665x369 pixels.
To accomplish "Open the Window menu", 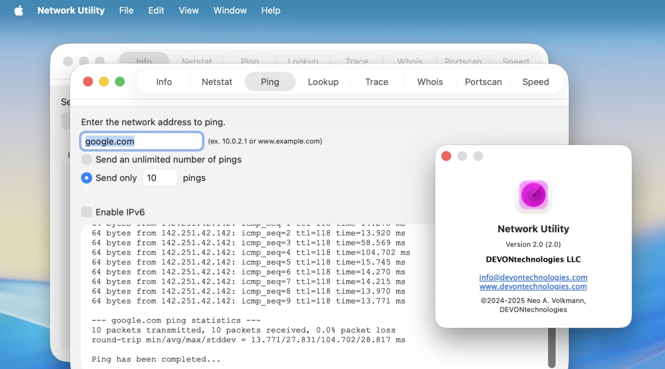I will (x=230, y=10).
